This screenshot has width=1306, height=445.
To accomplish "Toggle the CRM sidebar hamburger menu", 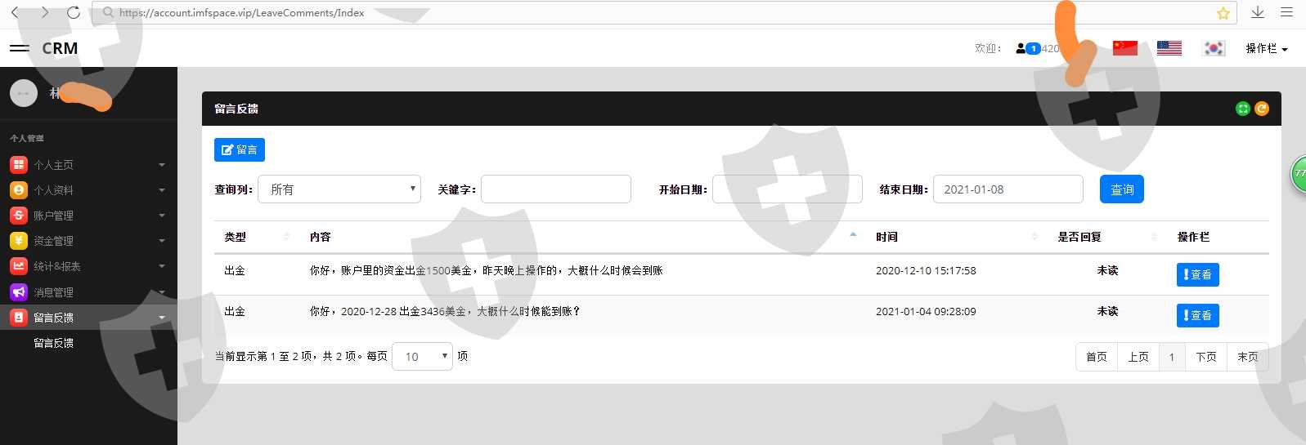I will click(x=20, y=48).
